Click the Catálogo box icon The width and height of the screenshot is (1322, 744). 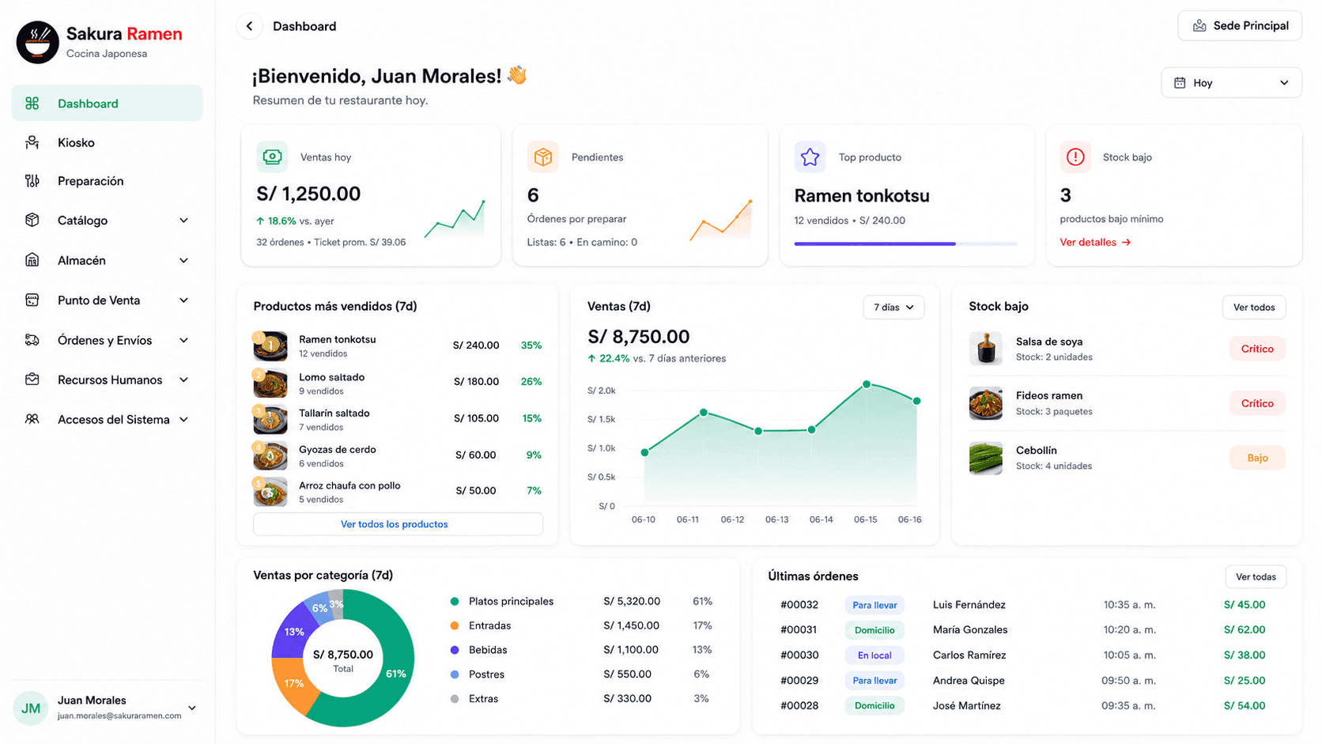click(32, 220)
